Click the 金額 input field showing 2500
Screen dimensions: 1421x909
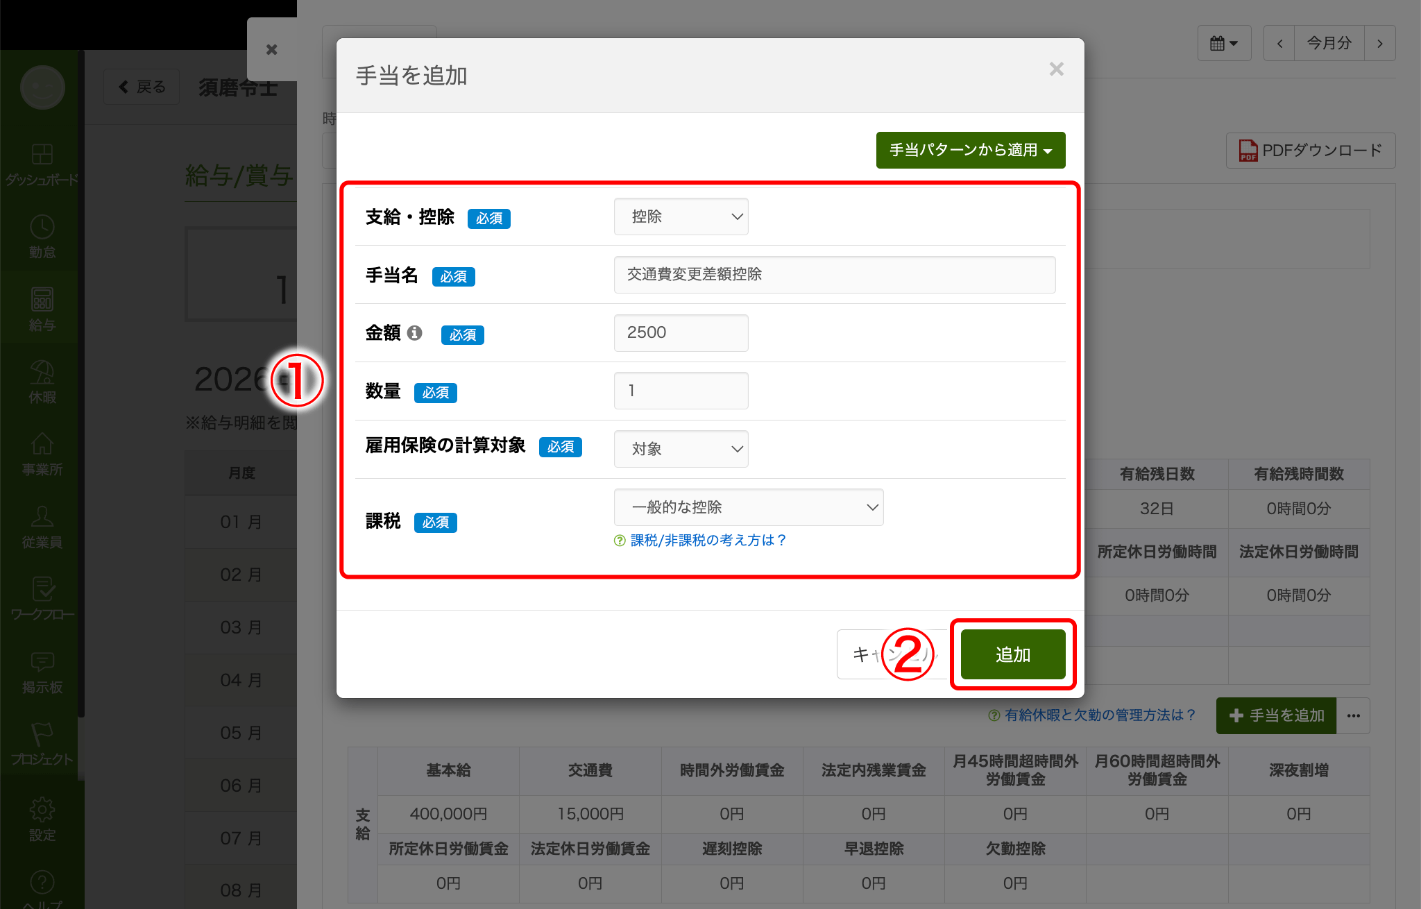pyautogui.click(x=681, y=333)
